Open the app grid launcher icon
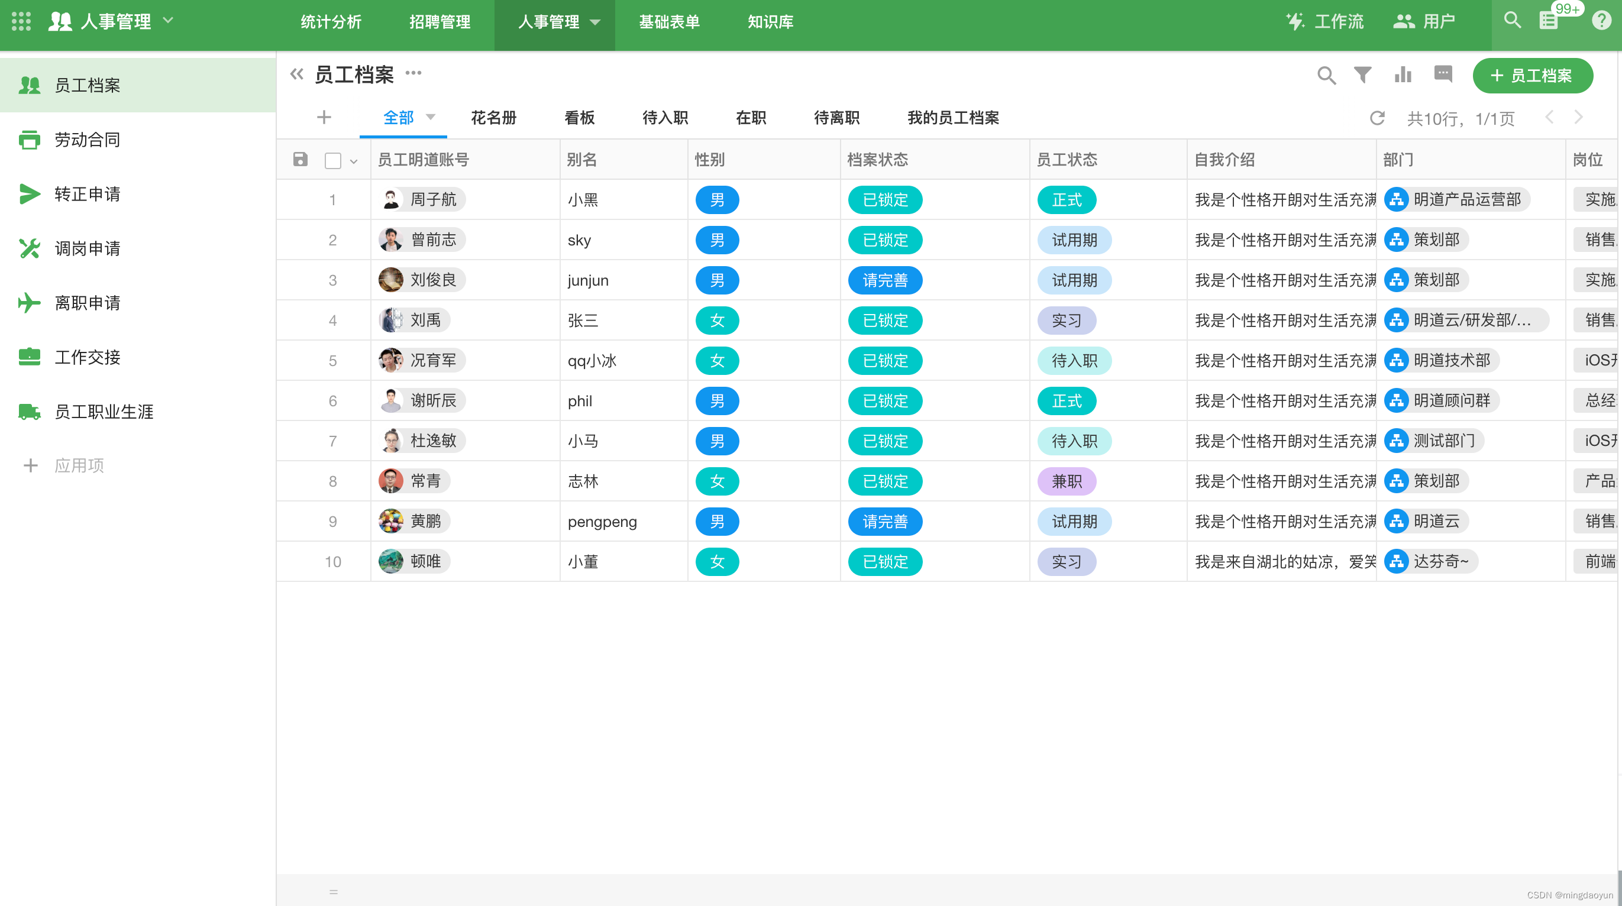Image resolution: width=1622 pixels, height=906 pixels. pyautogui.click(x=20, y=21)
